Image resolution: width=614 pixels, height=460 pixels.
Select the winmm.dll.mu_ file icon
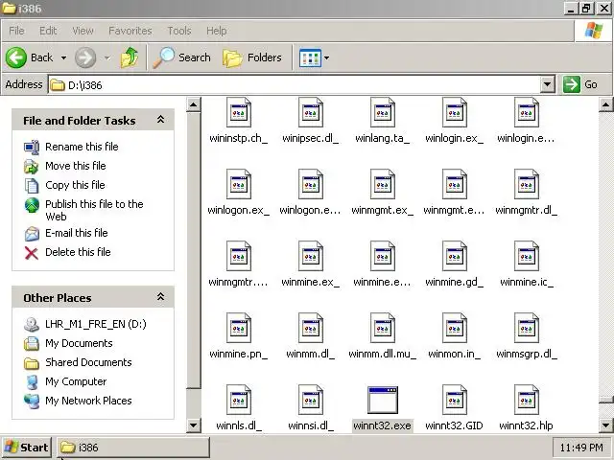click(383, 328)
